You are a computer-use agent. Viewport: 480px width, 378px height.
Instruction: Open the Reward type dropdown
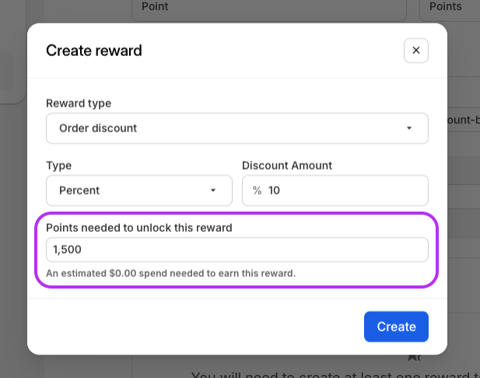[237, 128]
